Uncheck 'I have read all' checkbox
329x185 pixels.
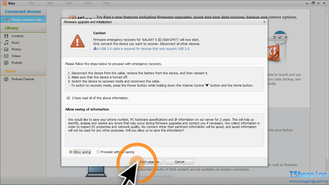click(68, 98)
